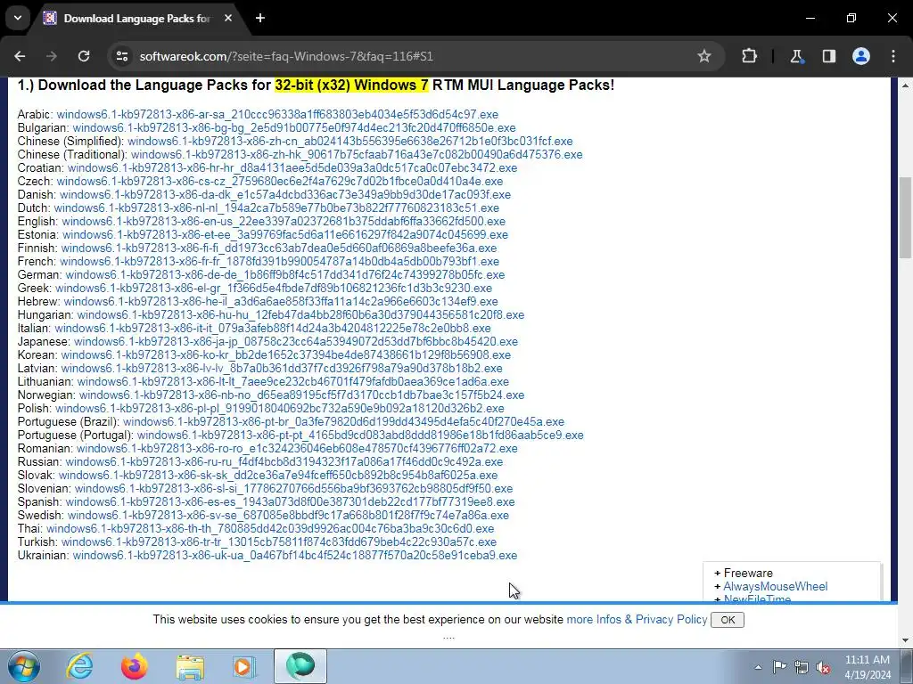913x684 pixels.
Task: Open Action Center flag icon
Action: (779, 667)
